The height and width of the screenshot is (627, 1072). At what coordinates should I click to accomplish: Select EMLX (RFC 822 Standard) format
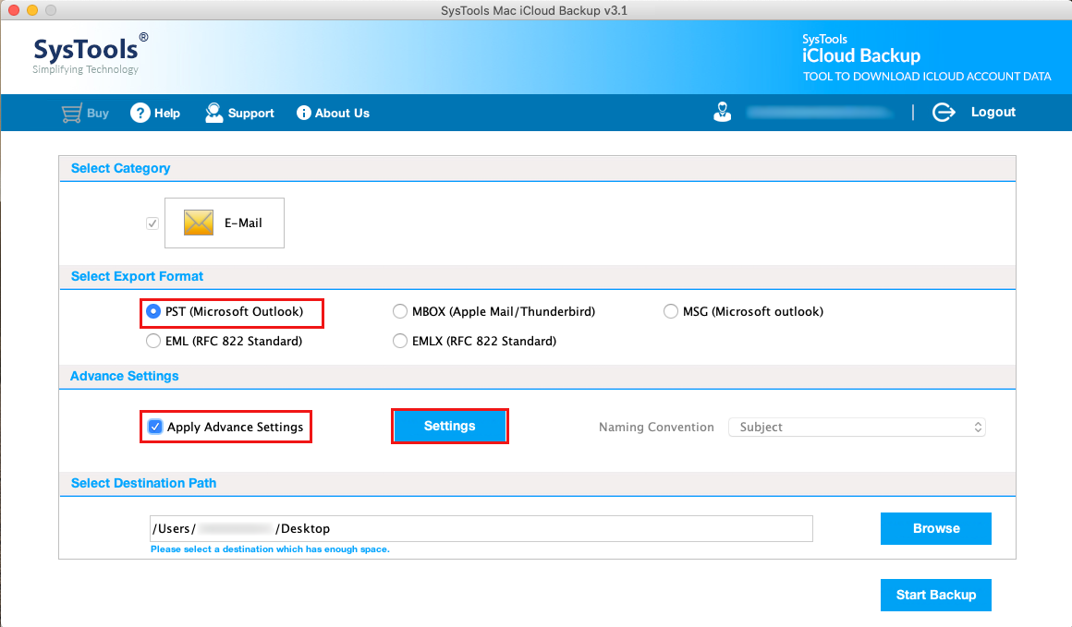(400, 341)
